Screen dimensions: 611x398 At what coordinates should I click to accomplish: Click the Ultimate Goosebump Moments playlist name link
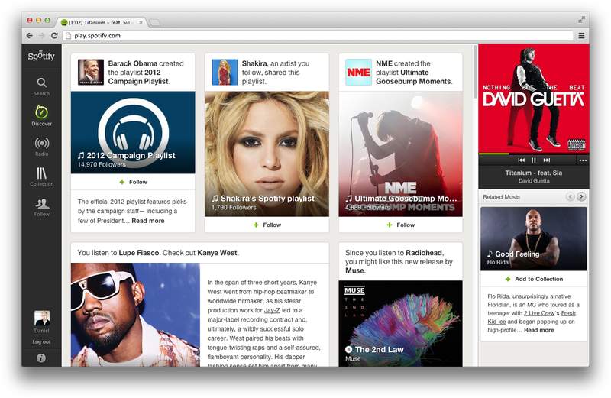(x=413, y=77)
